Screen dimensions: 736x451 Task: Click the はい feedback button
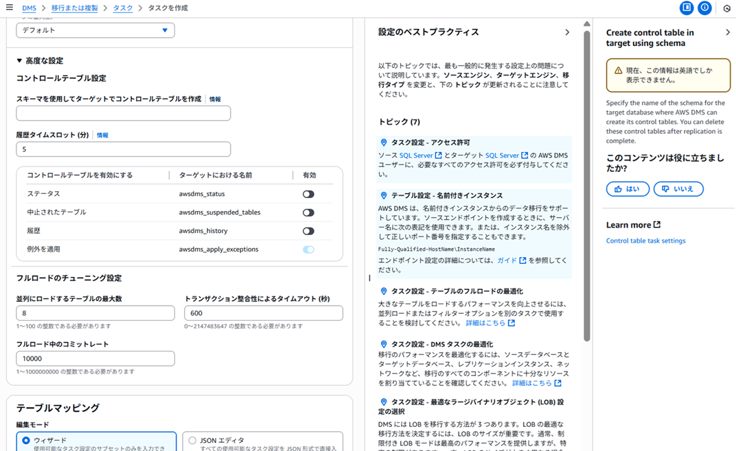click(x=628, y=189)
